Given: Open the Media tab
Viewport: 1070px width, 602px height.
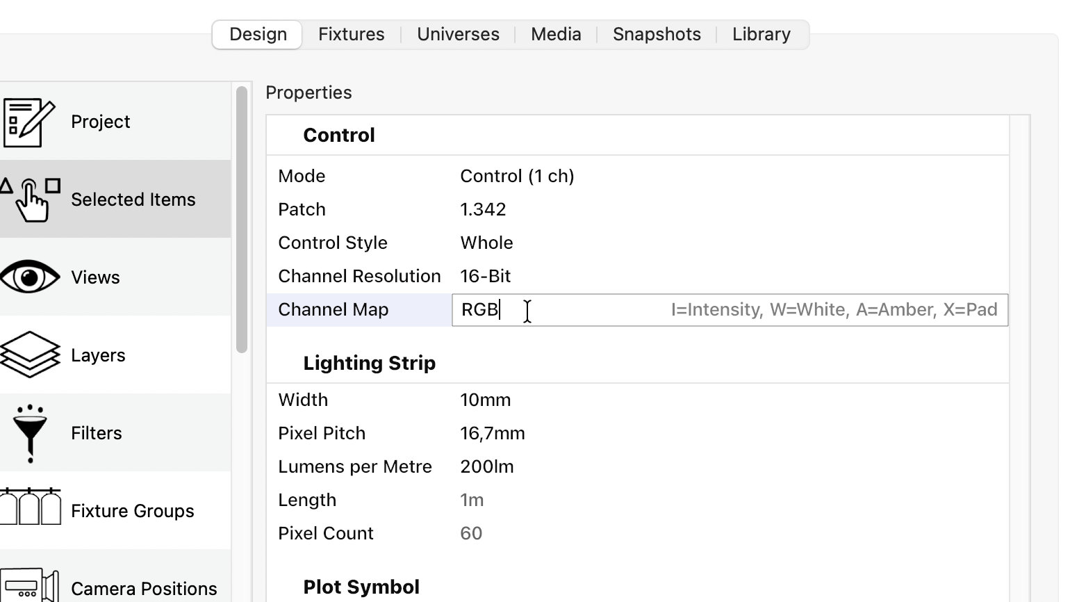Looking at the screenshot, I should [556, 35].
